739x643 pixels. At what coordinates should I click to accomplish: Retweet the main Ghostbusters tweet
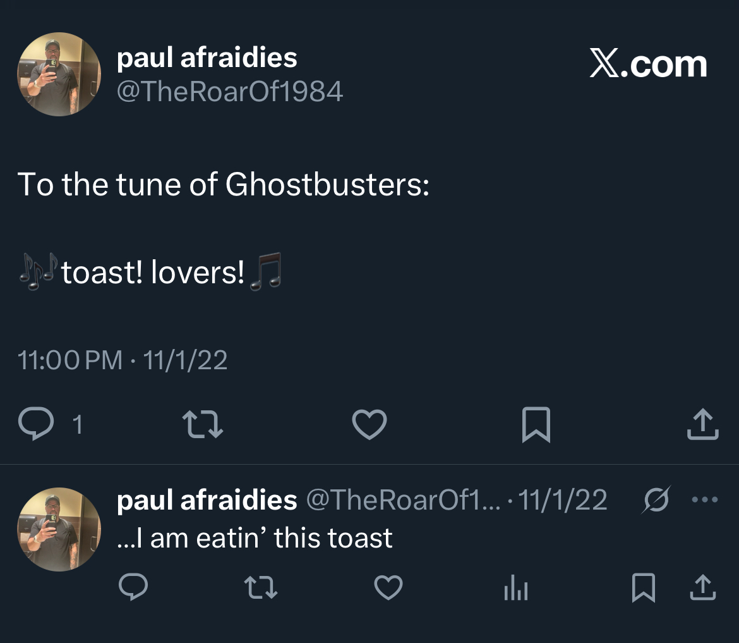pyautogui.click(x=202, y=424)
